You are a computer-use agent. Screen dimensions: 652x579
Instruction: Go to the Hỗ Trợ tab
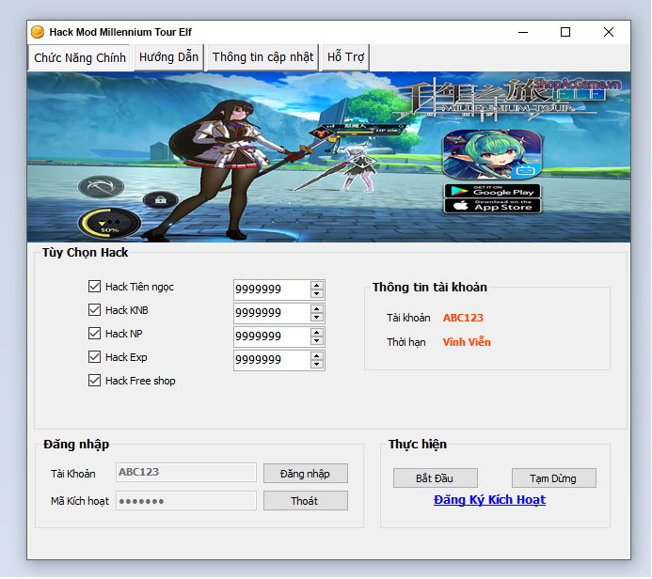point(345,57)
